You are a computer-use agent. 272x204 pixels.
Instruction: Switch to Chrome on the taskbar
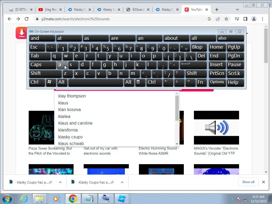pos(73,199)
